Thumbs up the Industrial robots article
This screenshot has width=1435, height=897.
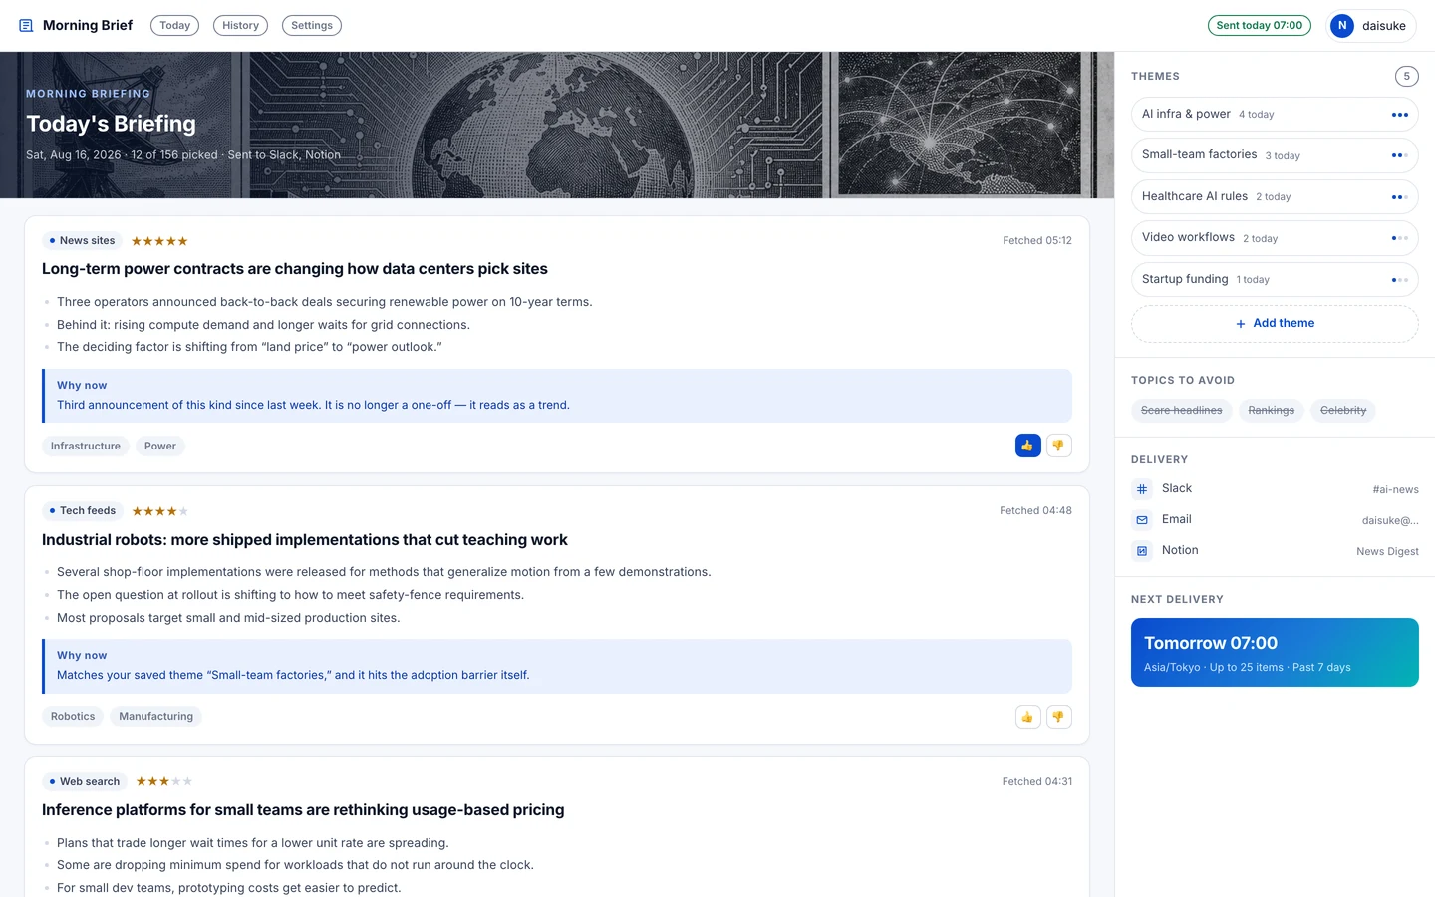click(x=1028, y=717)
